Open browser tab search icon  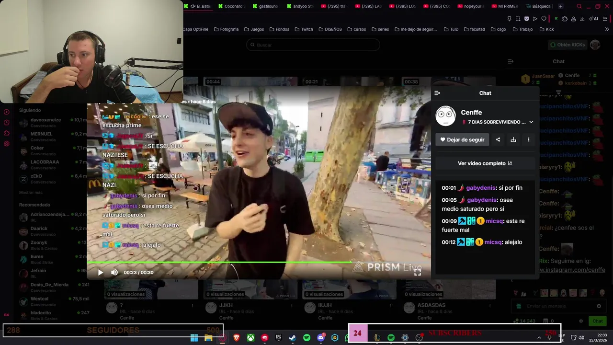click(579, 6)
